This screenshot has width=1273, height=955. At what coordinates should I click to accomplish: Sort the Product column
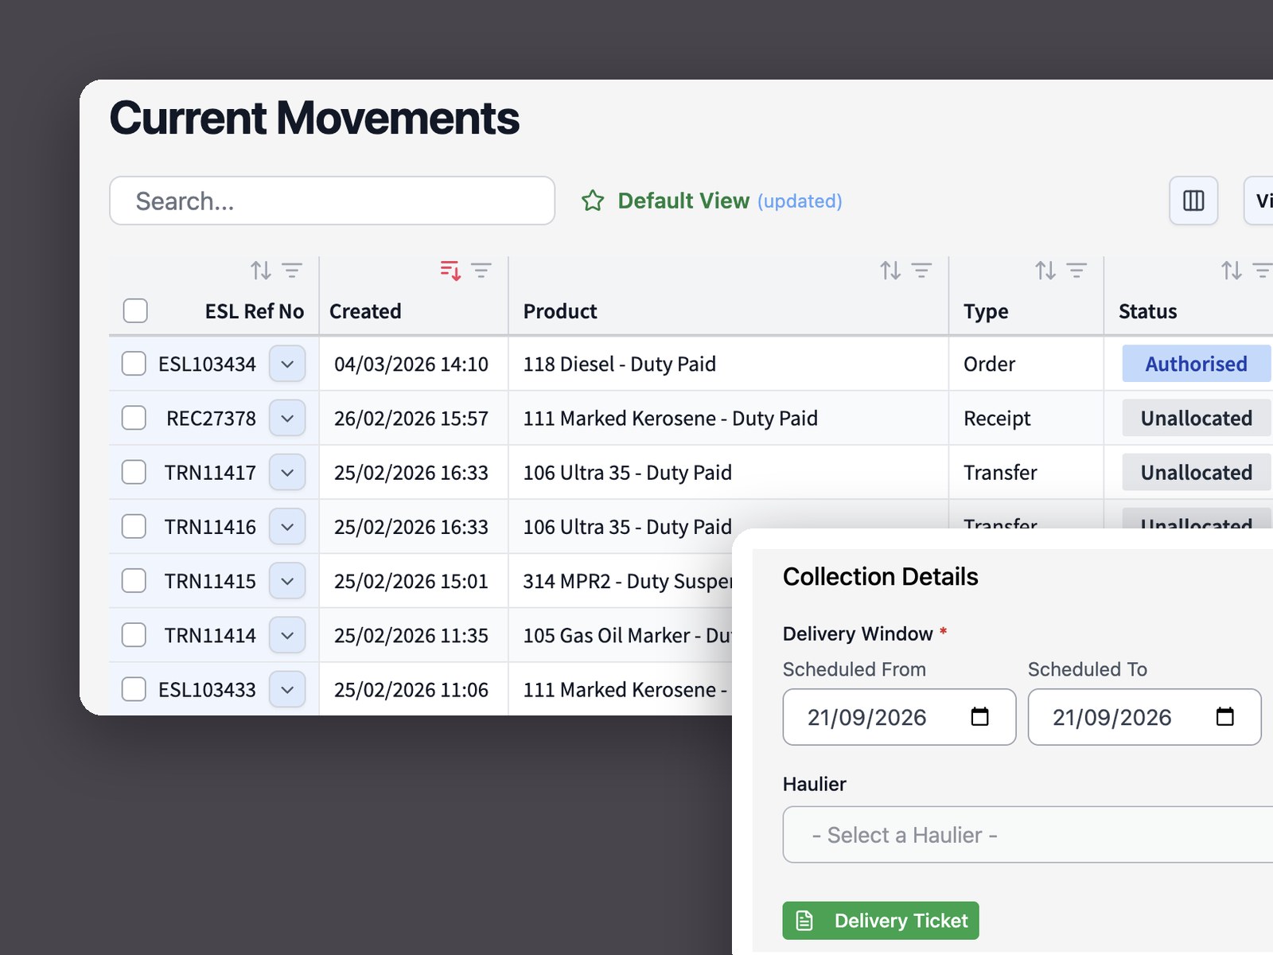(x=890, y=271)
